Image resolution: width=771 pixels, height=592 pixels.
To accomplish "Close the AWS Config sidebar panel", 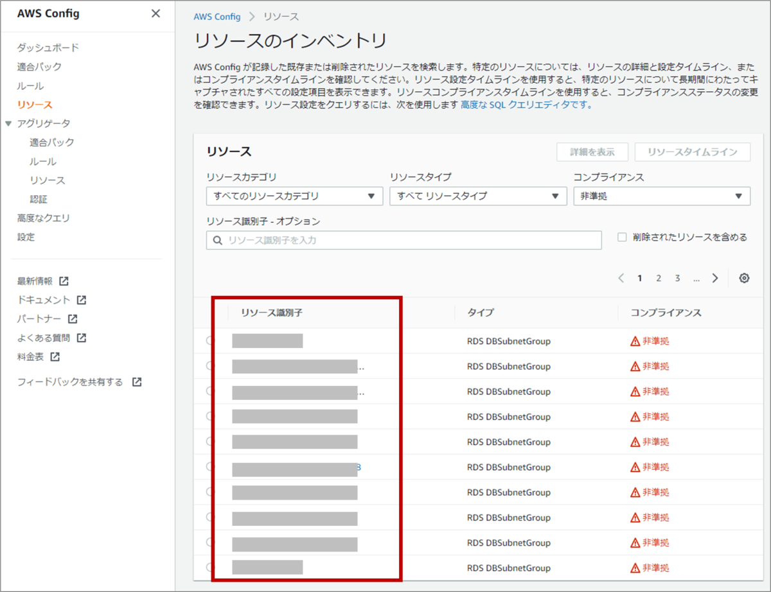I will point(155,13).
